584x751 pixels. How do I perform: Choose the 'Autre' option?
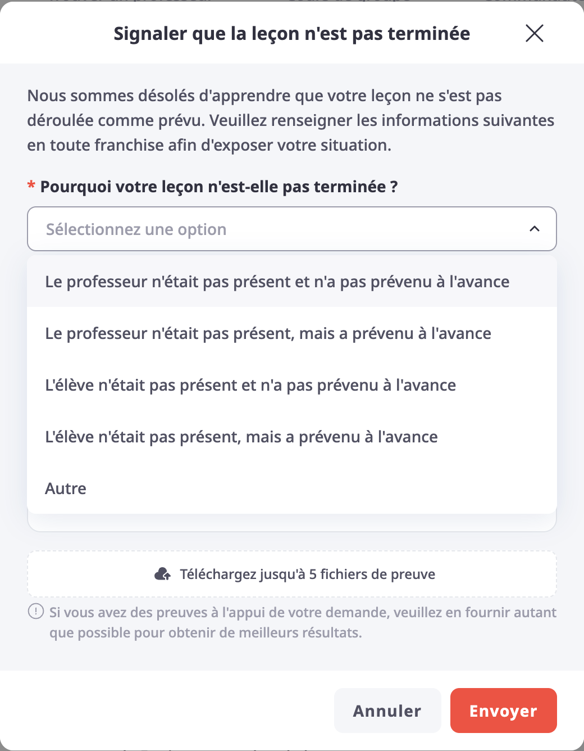click(x=292, y=488)
